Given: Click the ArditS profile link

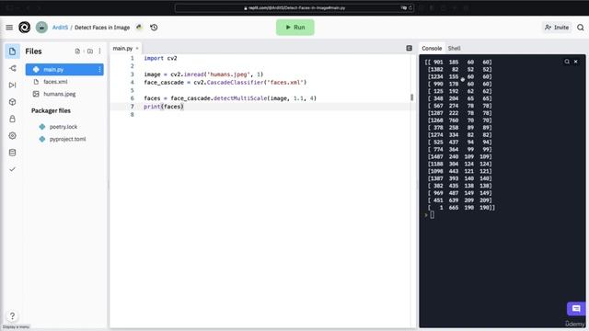Looking at the screenshot, I should [x=60, y=28].
